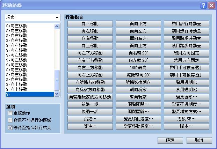The height and width of the screenshot is (149, 217).
Task: Click 向下移動 button
Action: [90, 24]
